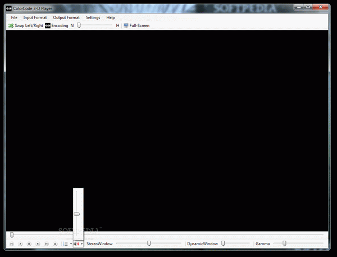This screenshot has width=337, height=257.
Task: Click the video seek bar thumb
Action: (x=12, y=235)
